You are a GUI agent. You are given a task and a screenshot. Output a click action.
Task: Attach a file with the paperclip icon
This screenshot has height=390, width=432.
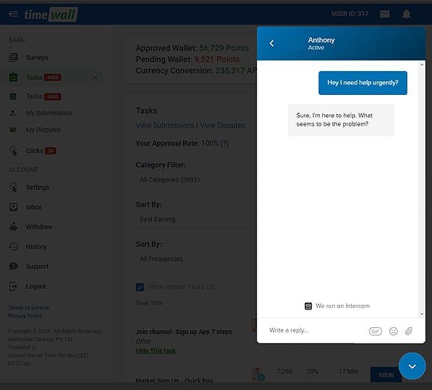click(409, 331)
